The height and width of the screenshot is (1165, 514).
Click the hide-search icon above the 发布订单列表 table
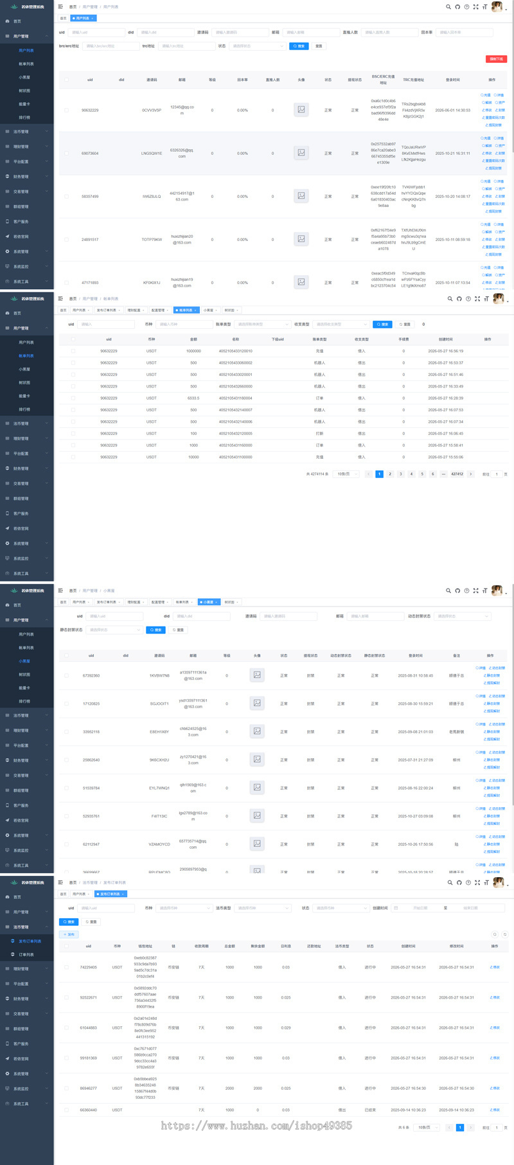(x=494, y=934)
